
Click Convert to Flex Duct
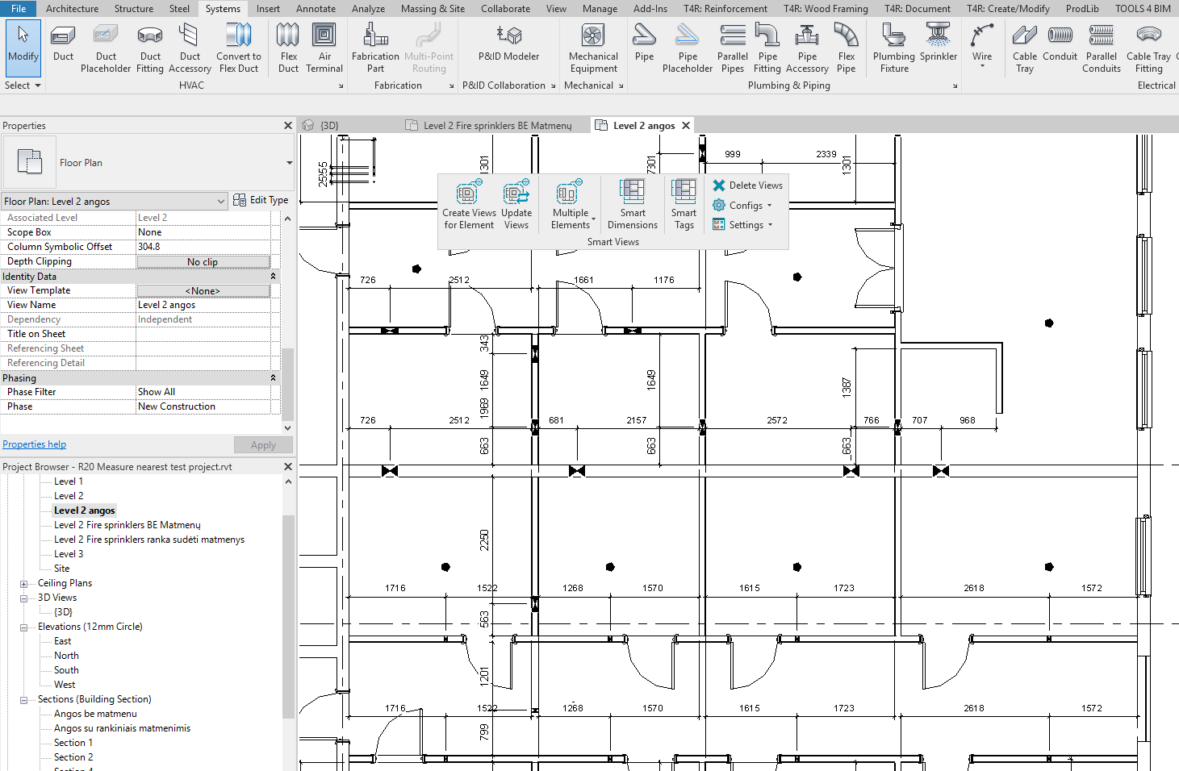click(x=239, y=48)
